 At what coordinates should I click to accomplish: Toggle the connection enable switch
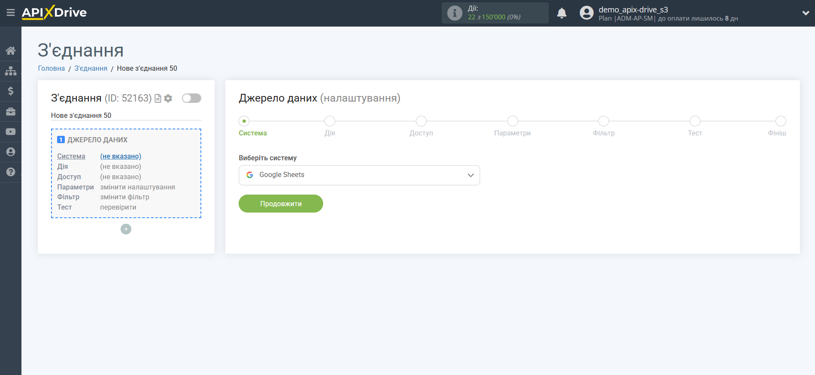[x=191, y=98]
